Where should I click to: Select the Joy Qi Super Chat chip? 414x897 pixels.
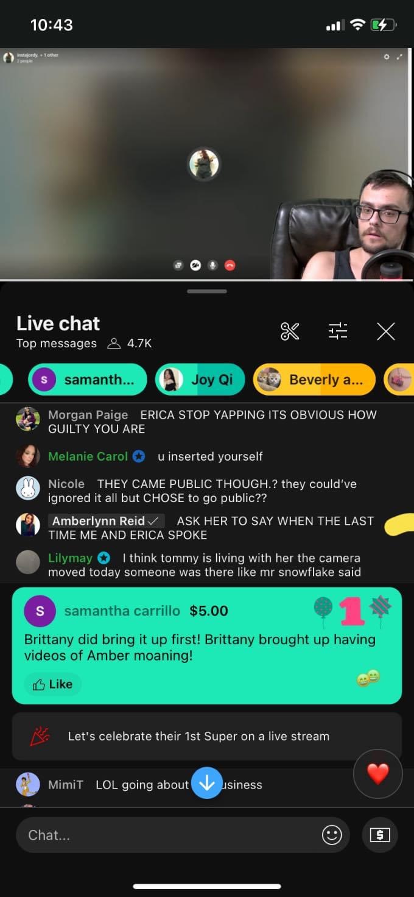(200, 380)
